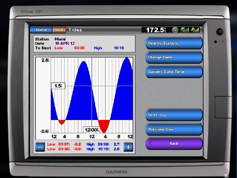The image size is (237, 178).
Task: Open the radar status icon
Action: (x=175, y=30)
